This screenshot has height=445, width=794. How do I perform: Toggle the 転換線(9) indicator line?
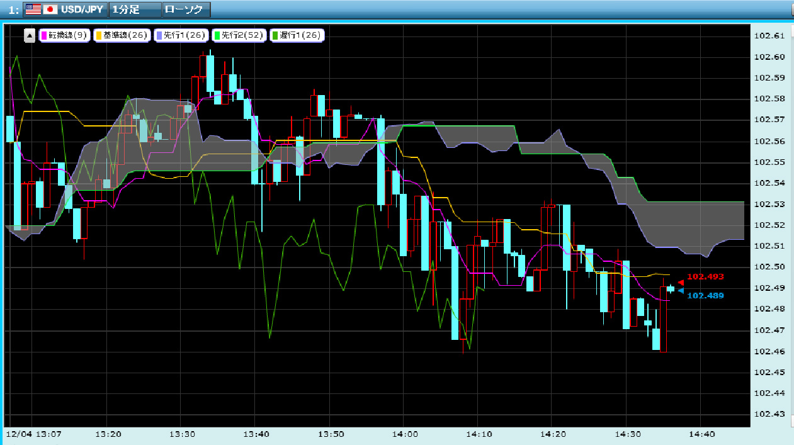pyautogui.click(x=64, y=36)
